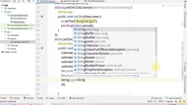187x105 pixels.
Task: Click the red error count indicator
Action: click(x=164, y=6)
